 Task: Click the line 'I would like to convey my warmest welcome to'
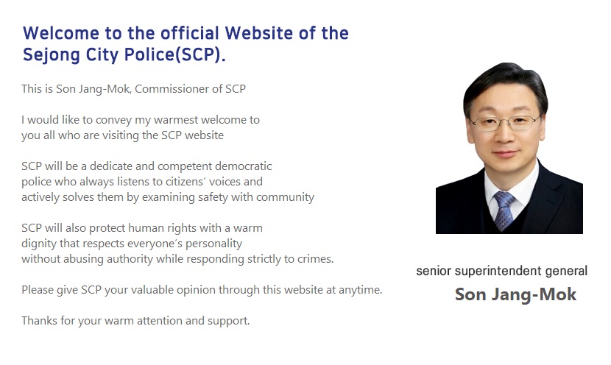[x=141, y=120]
